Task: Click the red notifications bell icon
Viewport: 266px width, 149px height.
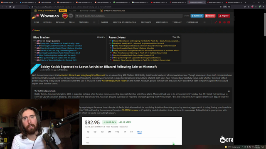Action: [220, 22]
